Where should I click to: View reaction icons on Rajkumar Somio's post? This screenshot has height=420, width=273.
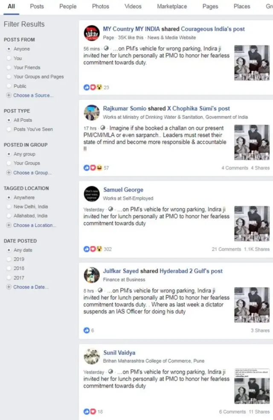point(93,168)
